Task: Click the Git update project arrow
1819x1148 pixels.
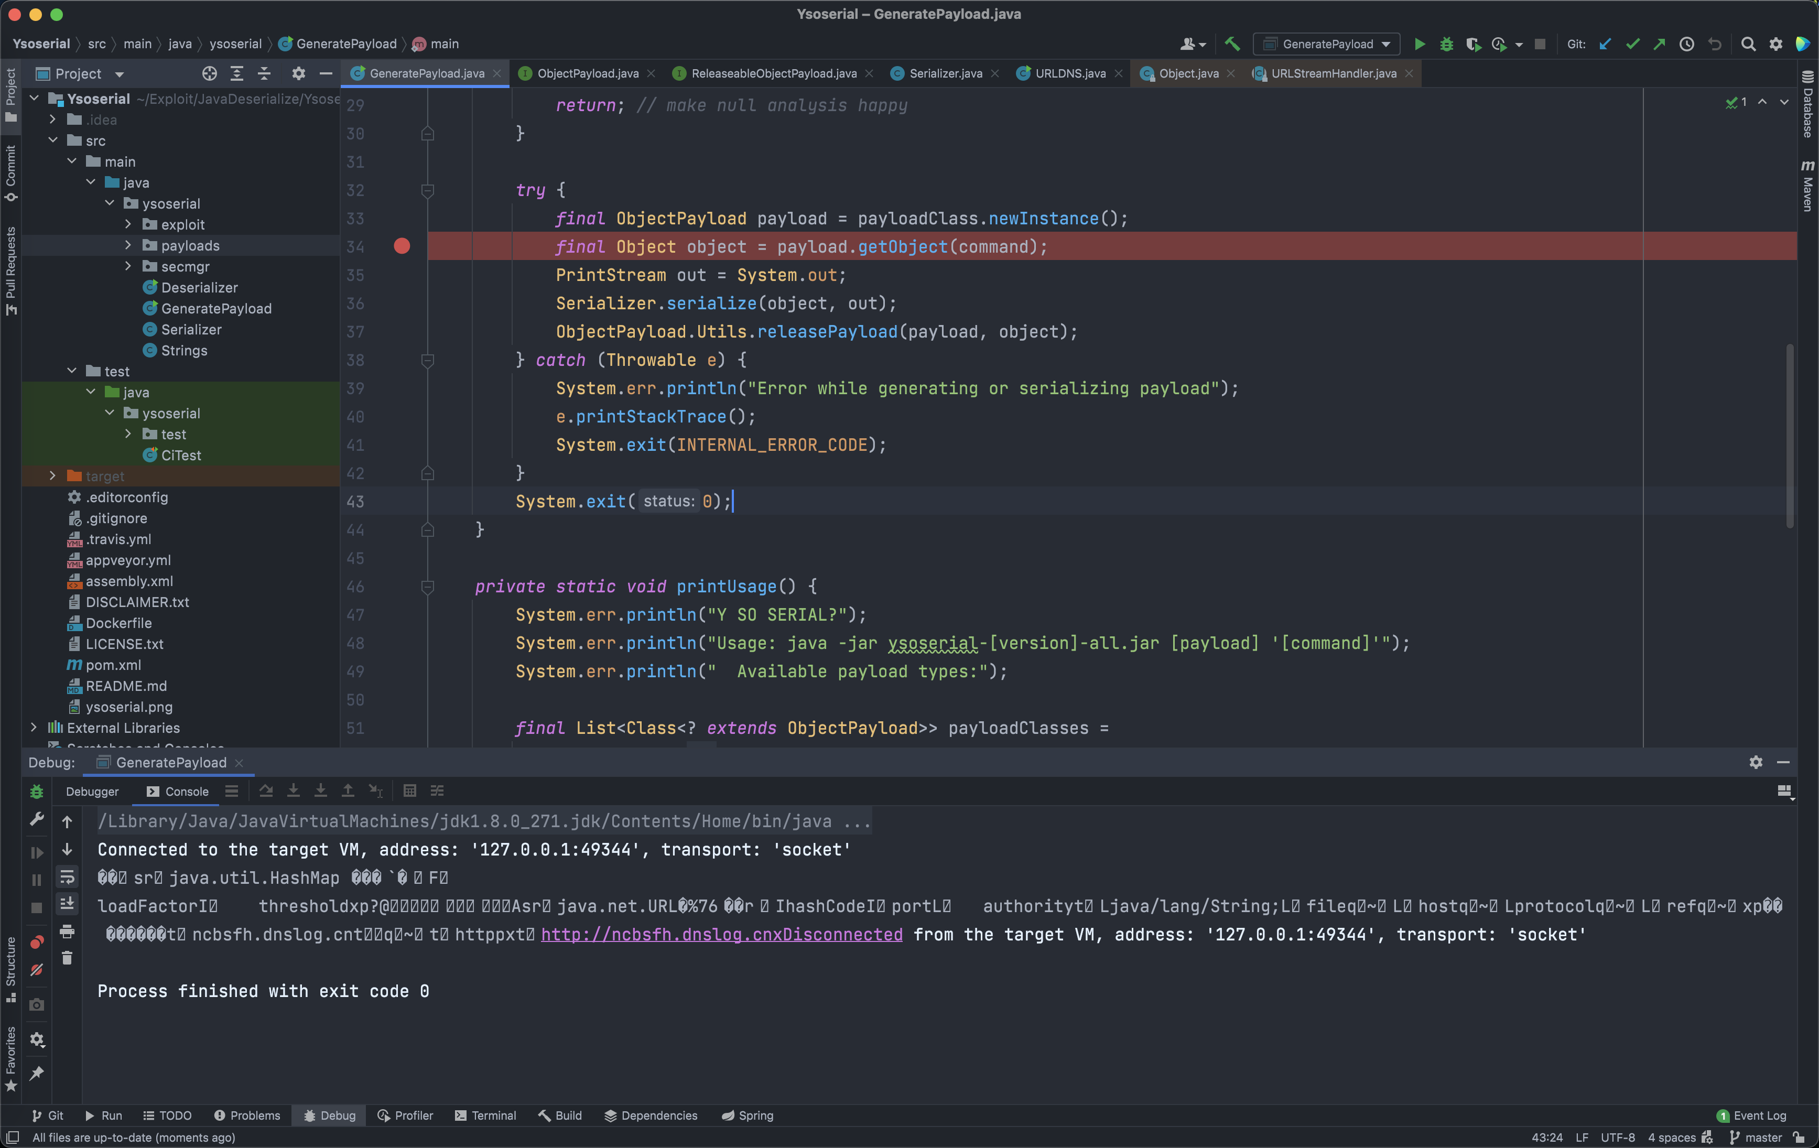Action: click(1605, 44)
